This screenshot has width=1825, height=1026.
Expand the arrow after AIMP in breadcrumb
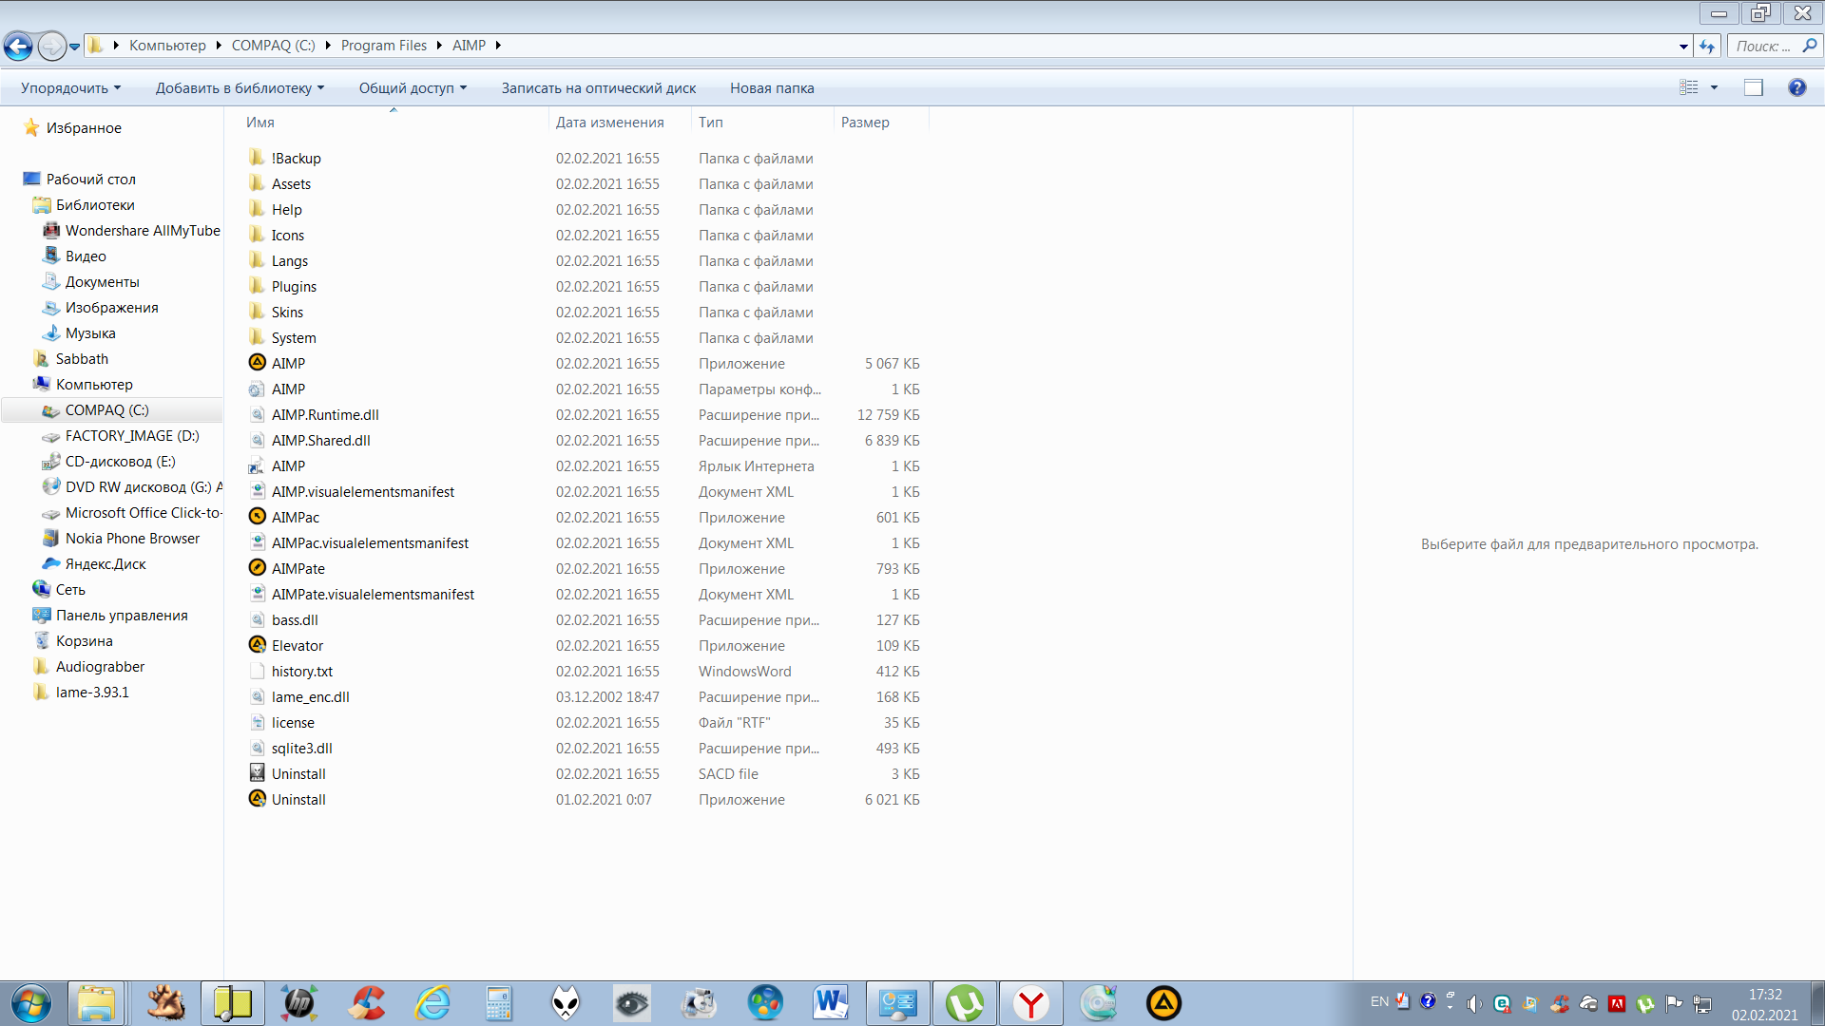click(x=498, y=46)
